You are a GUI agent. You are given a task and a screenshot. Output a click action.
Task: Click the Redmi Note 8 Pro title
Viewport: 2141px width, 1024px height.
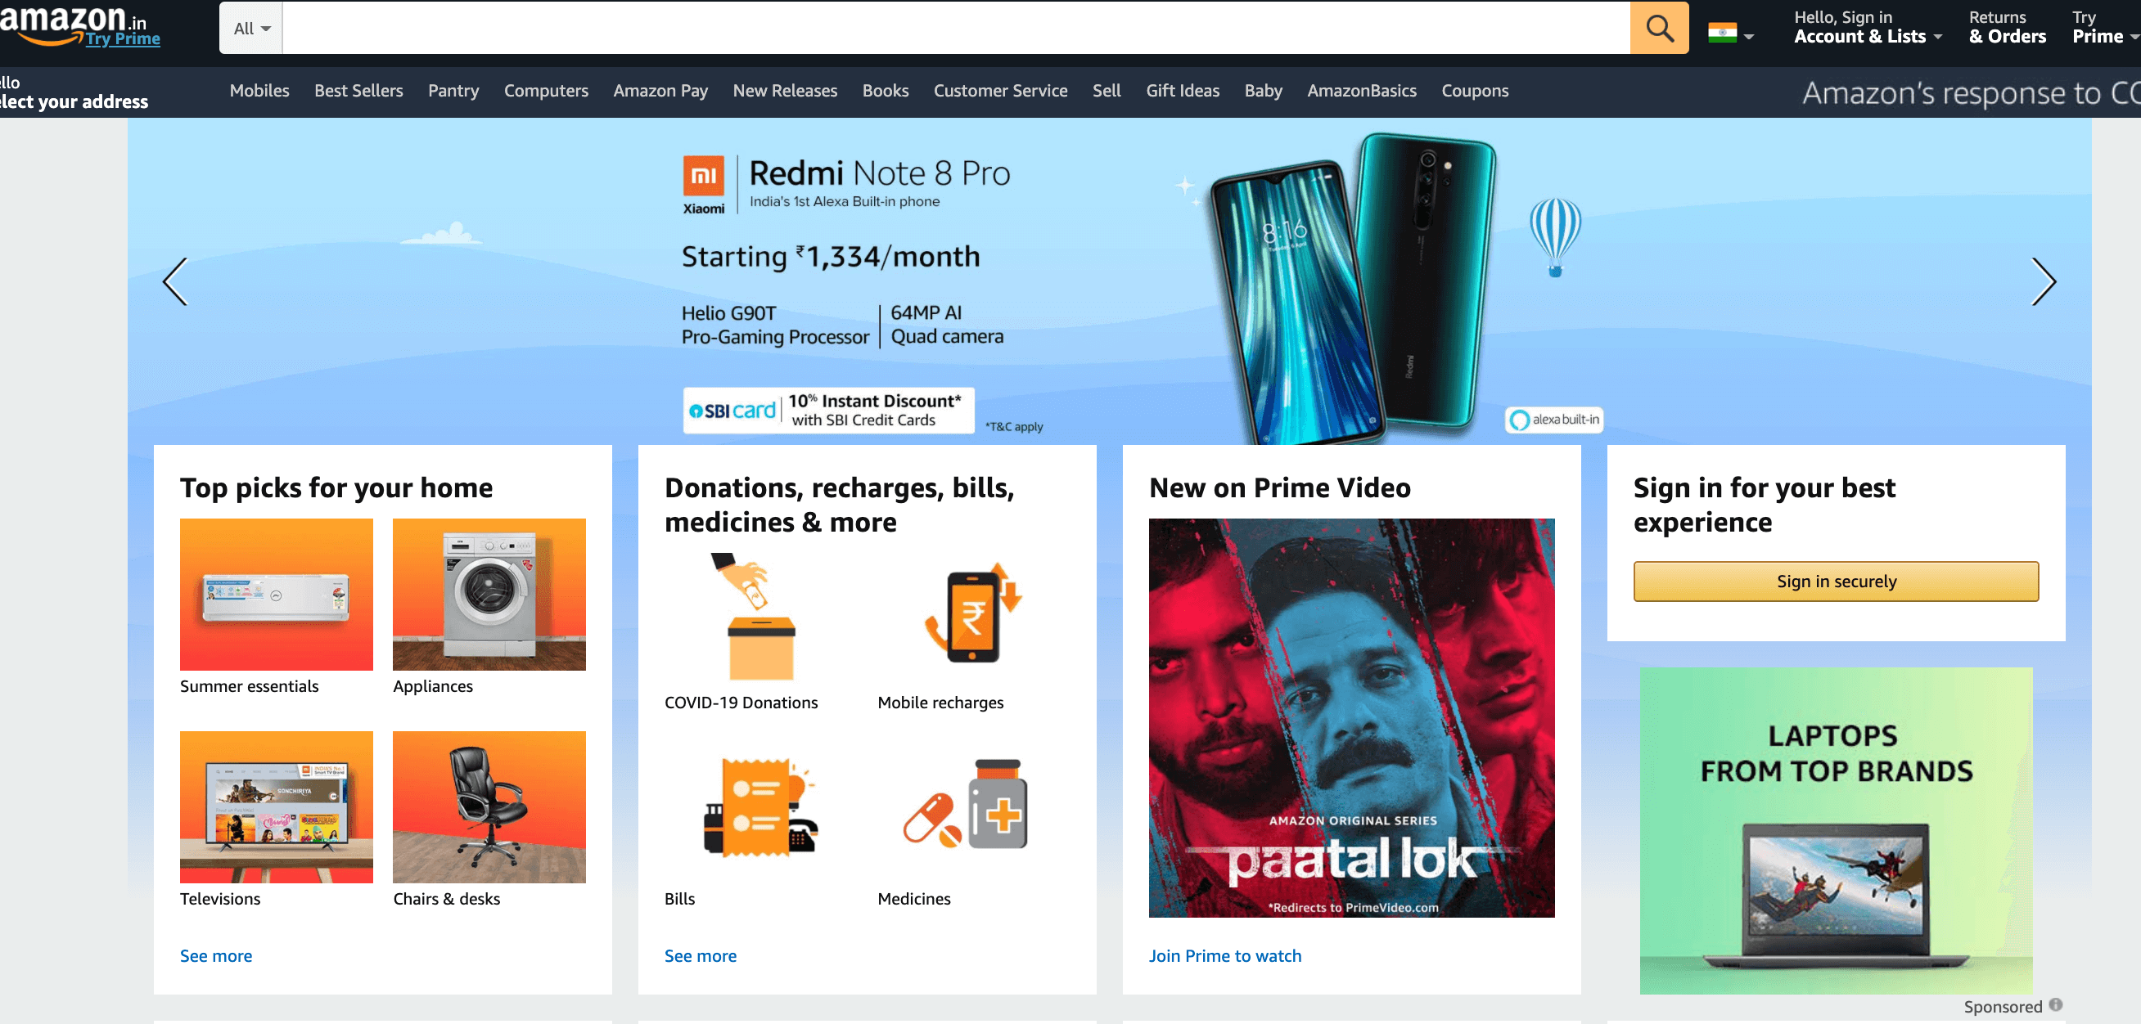[878, 173]
